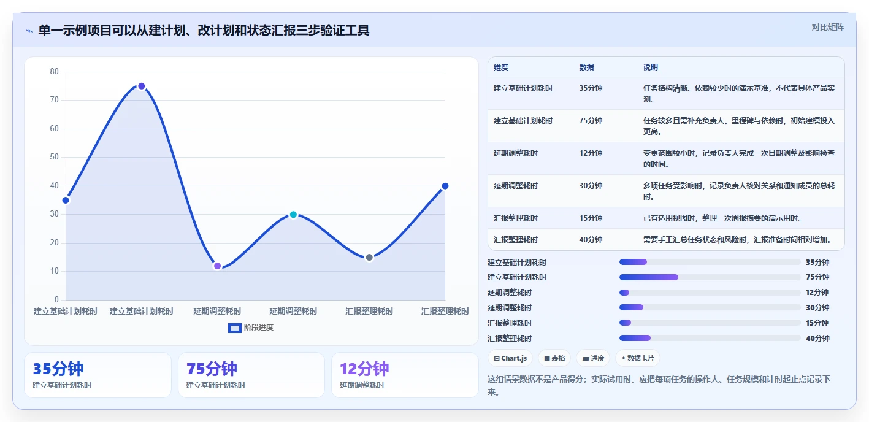869x422 pixels.
Task: Click the progress bar labeled 15分钟
Action: 710,323
